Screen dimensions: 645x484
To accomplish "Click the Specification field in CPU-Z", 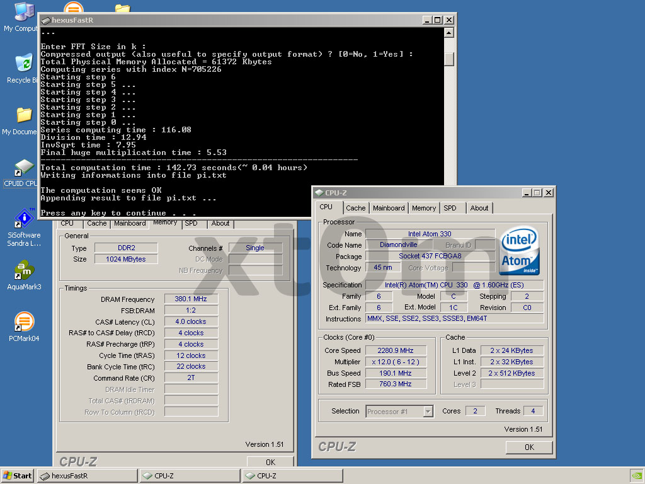I will tap(455, 285).
